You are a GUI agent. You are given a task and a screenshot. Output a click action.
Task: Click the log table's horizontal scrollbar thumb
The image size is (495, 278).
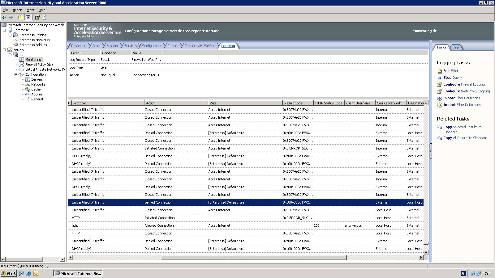click(x=253, y=258)
